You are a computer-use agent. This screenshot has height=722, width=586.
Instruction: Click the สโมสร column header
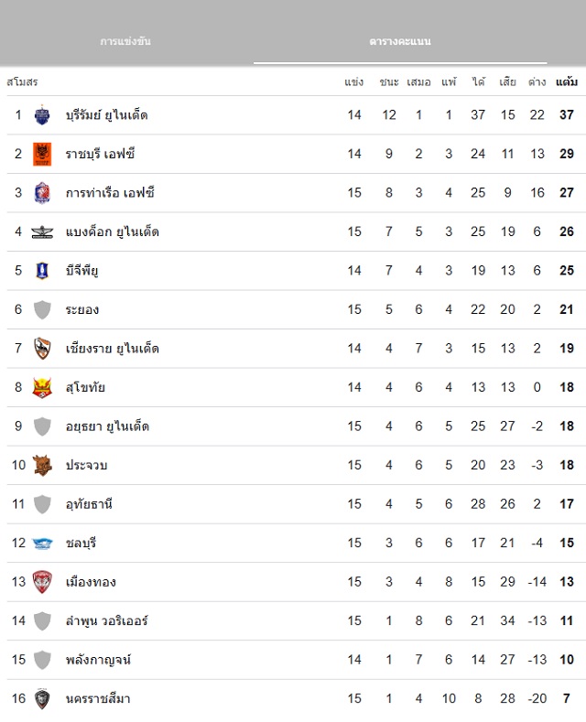coord(21,82)
